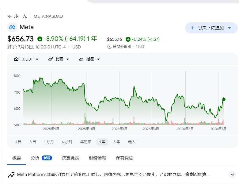This screenshot has width=239, height=184.
Task: Switch to the 保有資産 tab
Action: tap(124, 158)
